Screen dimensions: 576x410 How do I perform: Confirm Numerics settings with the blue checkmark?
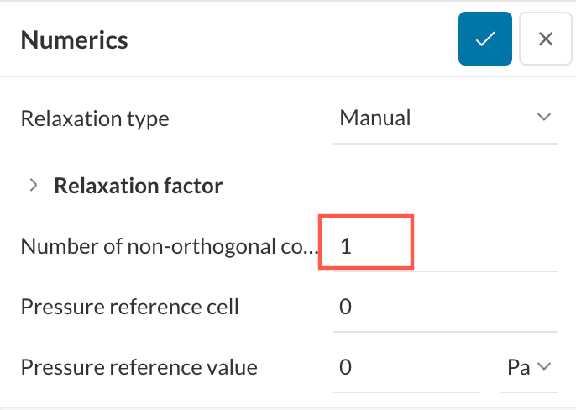[x=484, y=39]
